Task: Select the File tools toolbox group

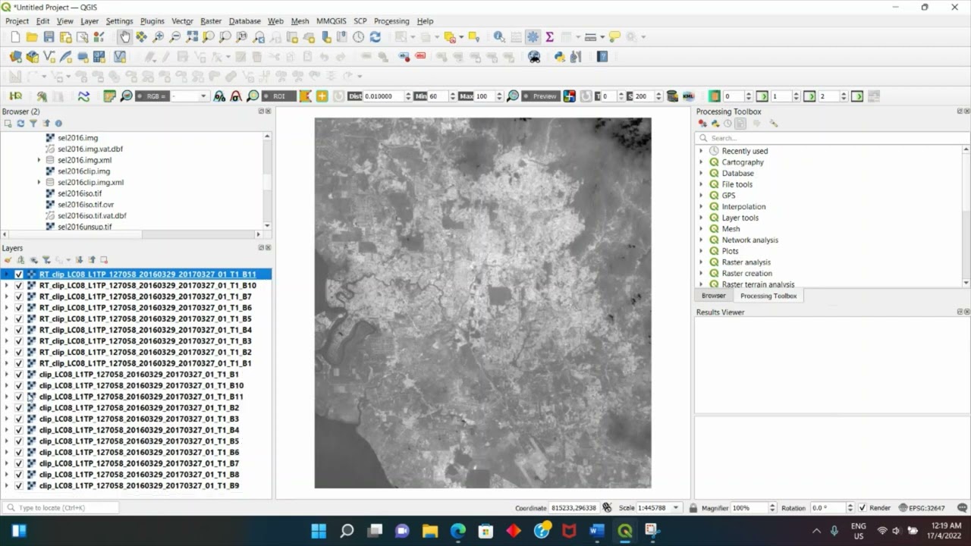Action: coord(737,184)
